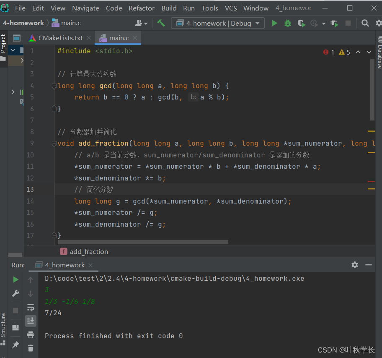The width and height of the screenshot is (382, 358).
Task: Collapse the add_fraction function fold marker
Action: tap(54, 144)
